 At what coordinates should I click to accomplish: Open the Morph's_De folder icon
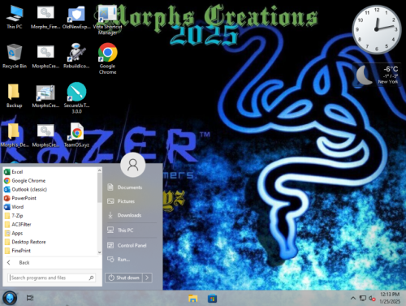tap(15, 135)
